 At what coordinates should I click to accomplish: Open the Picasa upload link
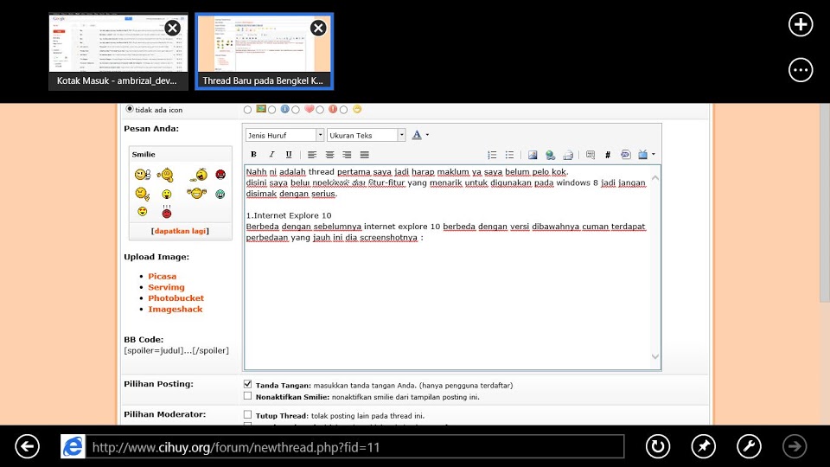[x=162, y=276]
